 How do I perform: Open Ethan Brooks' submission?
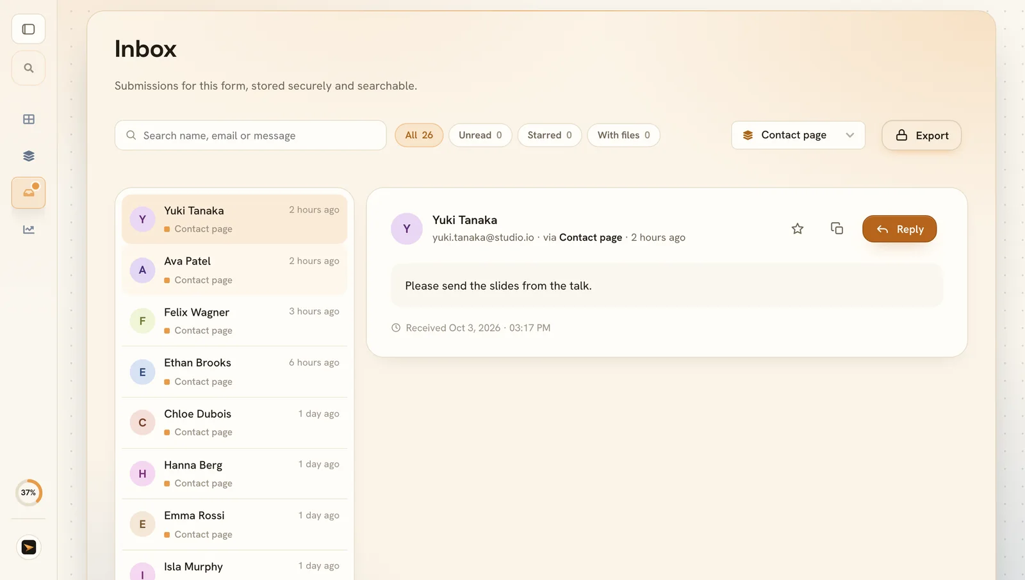234,372
